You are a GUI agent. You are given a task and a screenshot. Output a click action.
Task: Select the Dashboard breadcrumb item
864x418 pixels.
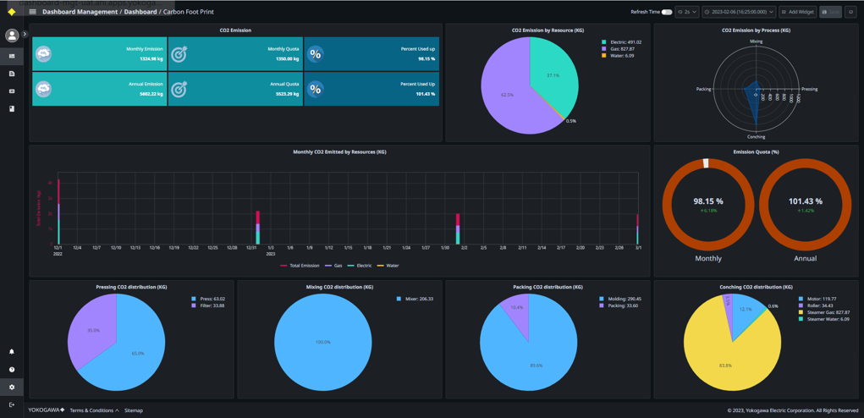[140, 12]
